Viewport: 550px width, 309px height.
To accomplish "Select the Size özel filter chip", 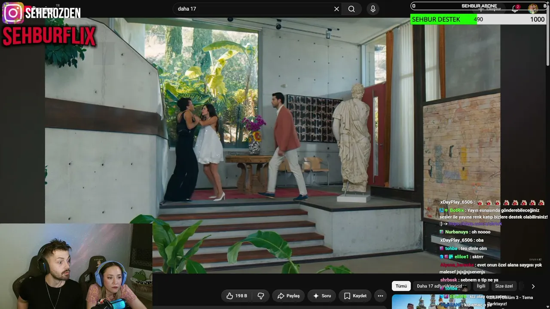I will click(504, 286).
